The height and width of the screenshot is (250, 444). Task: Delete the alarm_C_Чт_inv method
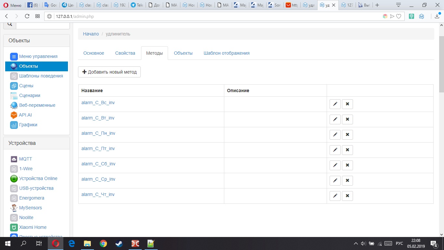click(x=347, y=196)
